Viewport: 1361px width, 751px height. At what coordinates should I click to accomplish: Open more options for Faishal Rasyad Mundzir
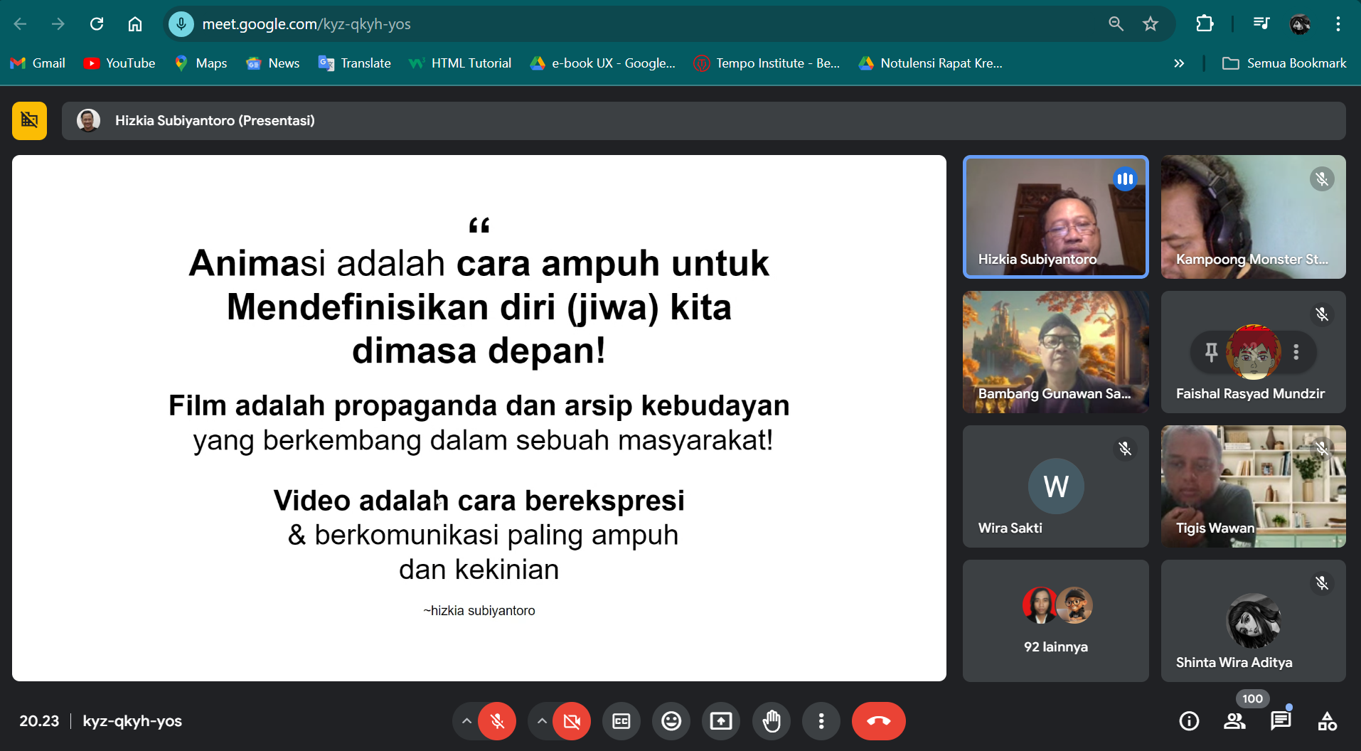pos(1296,351)
